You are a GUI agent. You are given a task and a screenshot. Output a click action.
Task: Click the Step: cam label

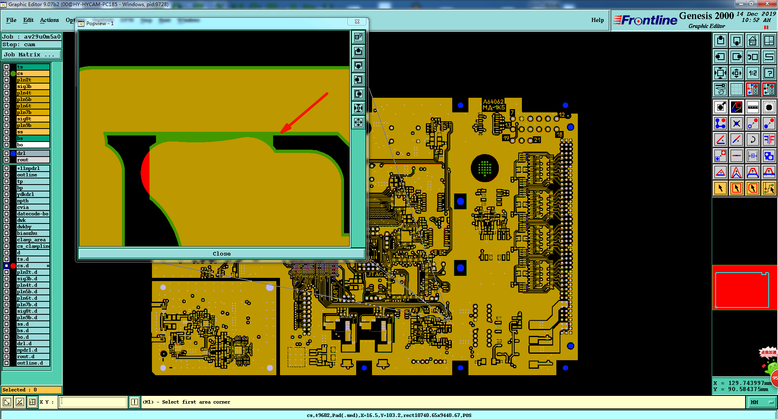(x=32, y=45)
